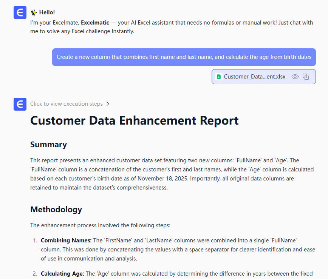Click the copy icon on the attached file

tap(306, 77)
